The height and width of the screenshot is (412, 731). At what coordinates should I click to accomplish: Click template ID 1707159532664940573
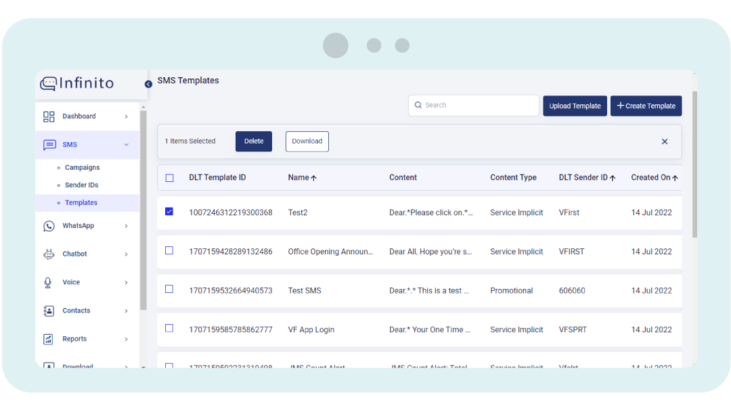[231, 291]
